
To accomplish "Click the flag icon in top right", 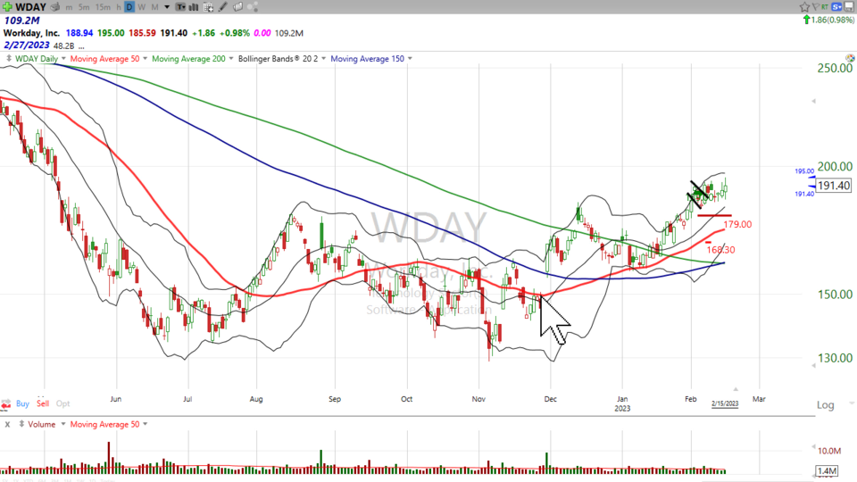I will [x=816, y=7].
